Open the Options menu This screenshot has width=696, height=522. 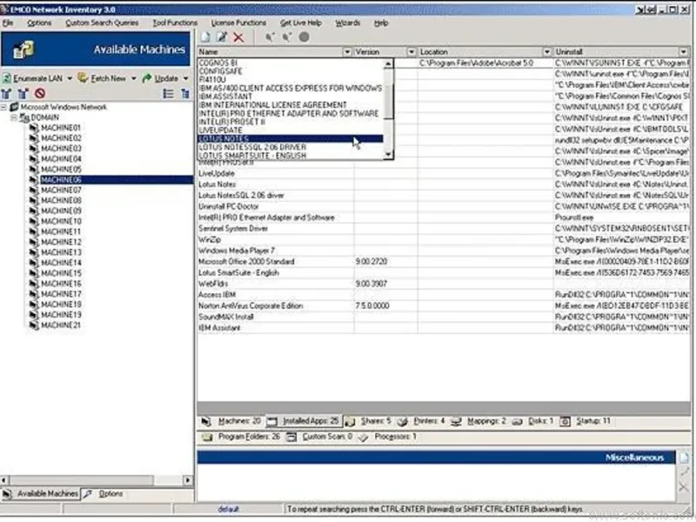(x=39, y=23)
